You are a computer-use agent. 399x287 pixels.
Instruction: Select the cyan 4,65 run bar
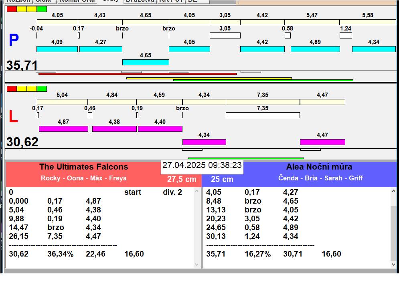tap(146, 63)
